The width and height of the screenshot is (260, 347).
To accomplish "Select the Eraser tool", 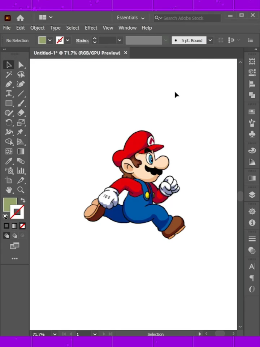I will pyautogui.click(x=21, y=113).
